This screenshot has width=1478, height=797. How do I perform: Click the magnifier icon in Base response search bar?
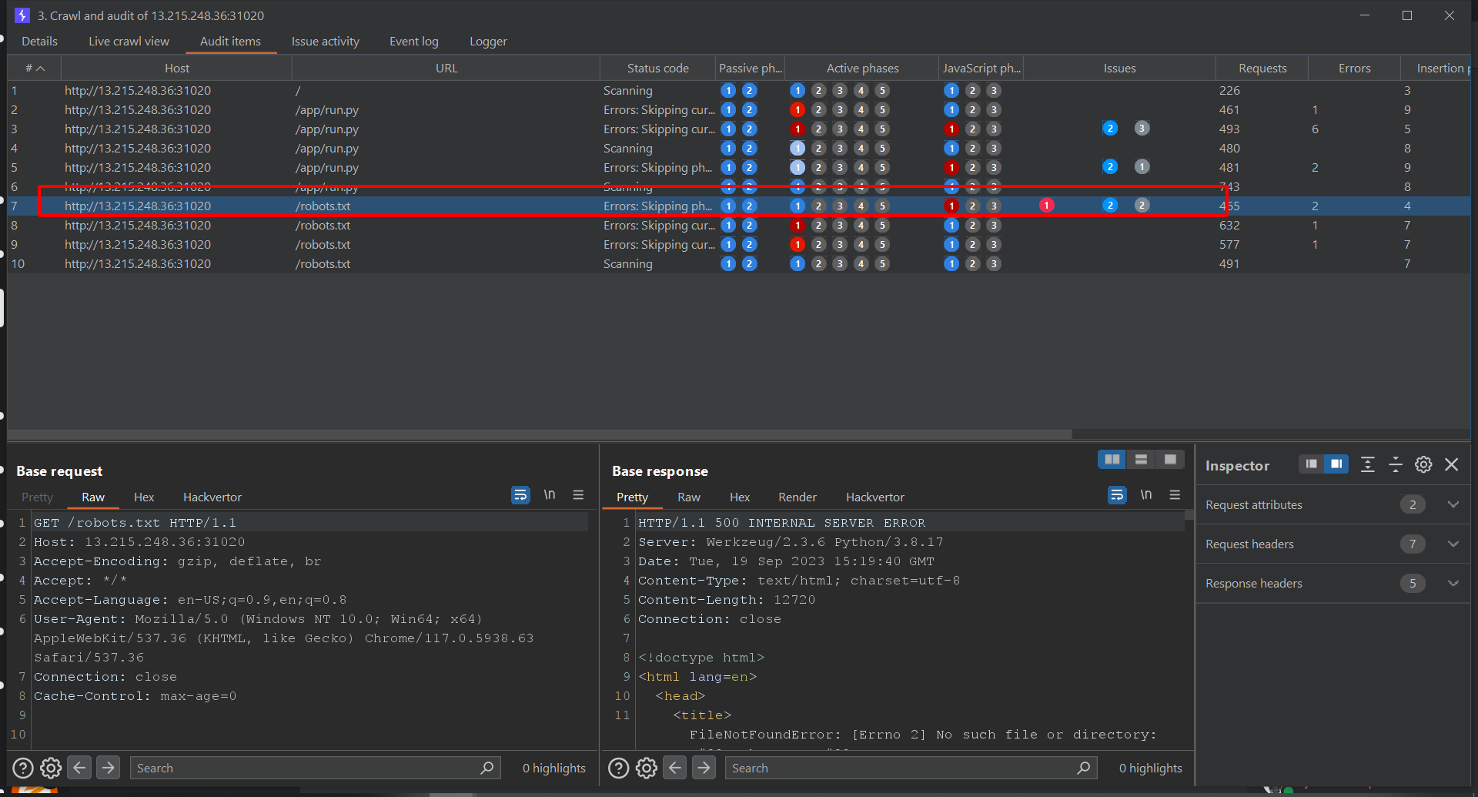click(1084, 767)
